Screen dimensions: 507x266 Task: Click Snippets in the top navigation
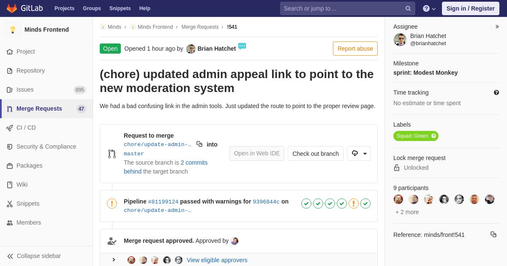[x=120, y=8]
